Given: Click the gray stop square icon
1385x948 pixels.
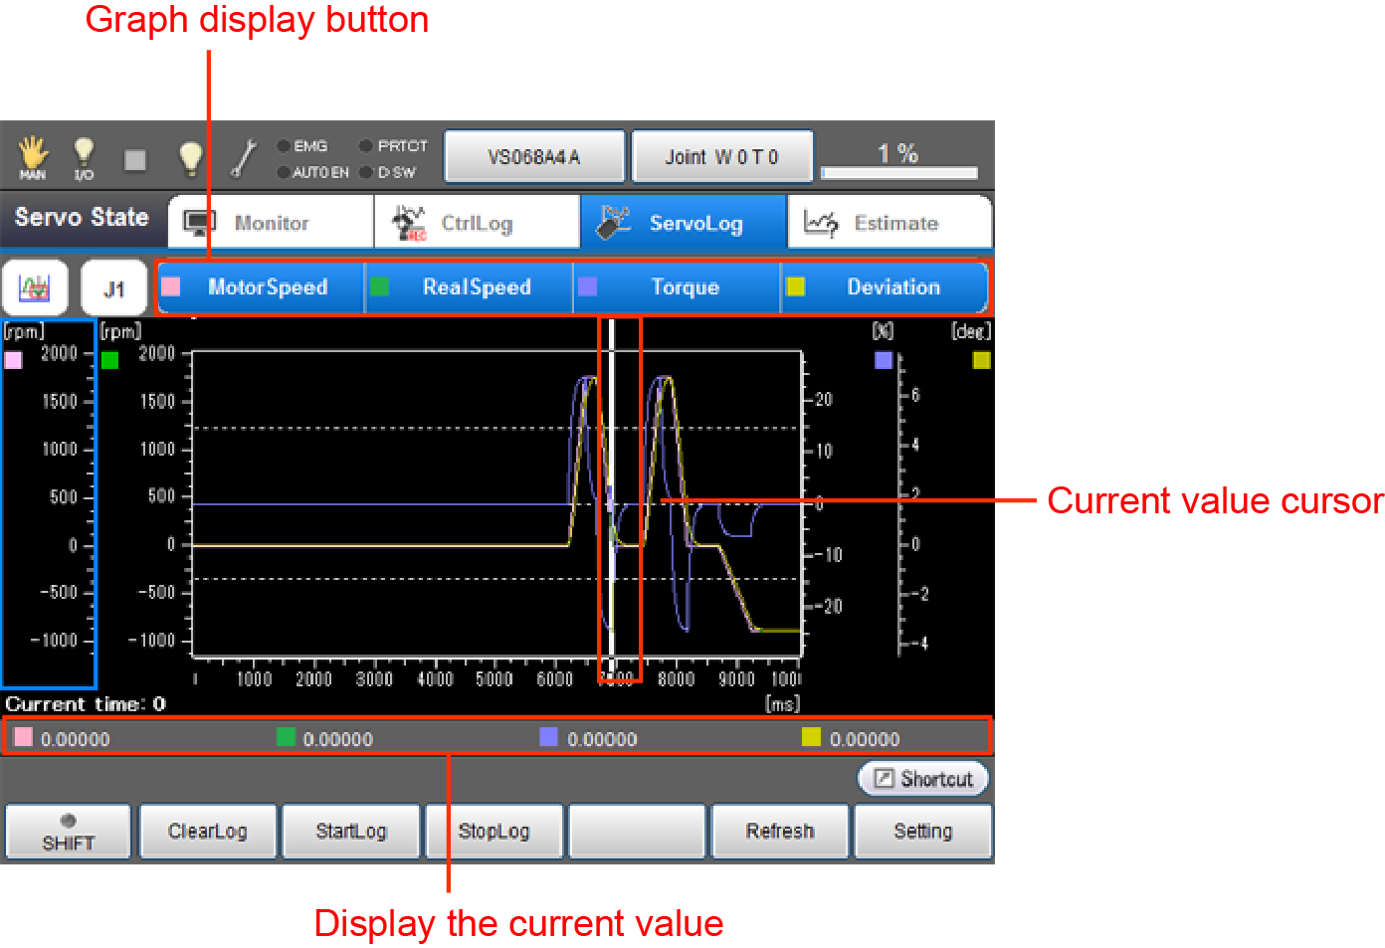Looking at the screenshot, I should pos(135,159).
